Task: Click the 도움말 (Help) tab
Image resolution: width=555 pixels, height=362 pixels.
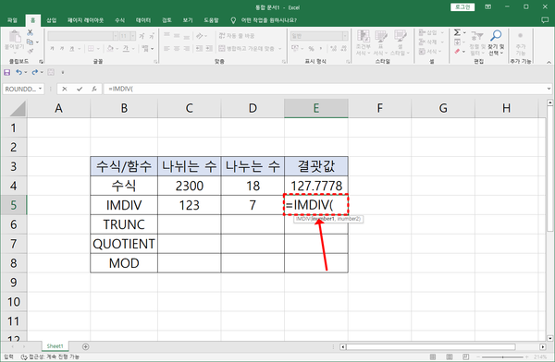Action: (211, 20)
